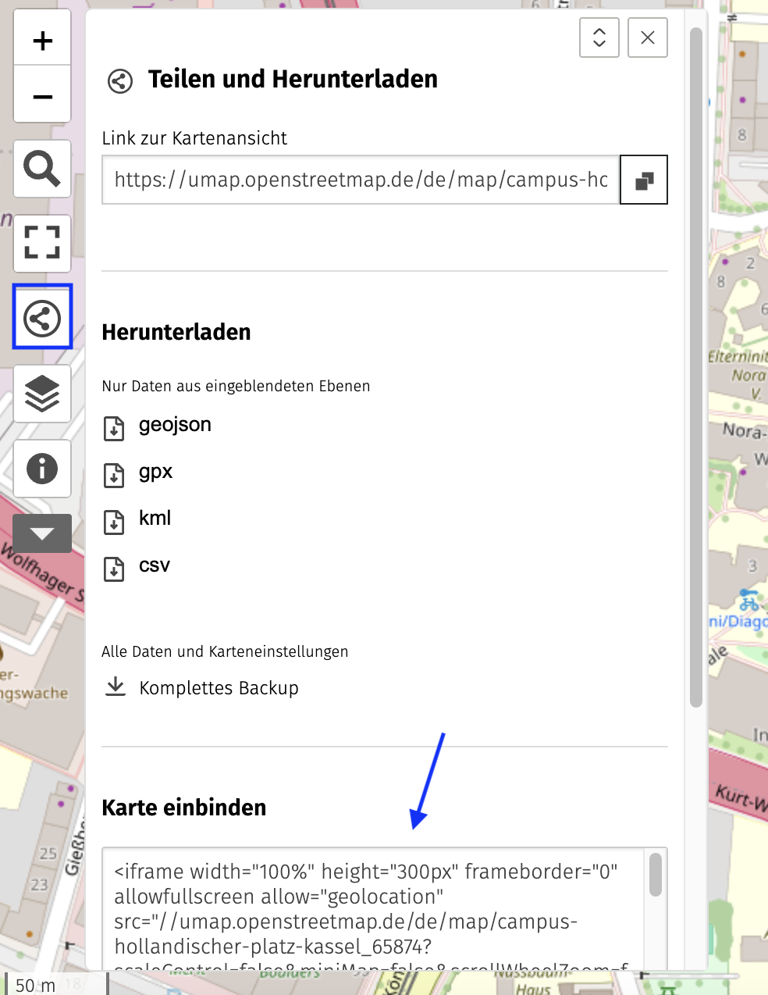Download data as csv

(154, 566)
